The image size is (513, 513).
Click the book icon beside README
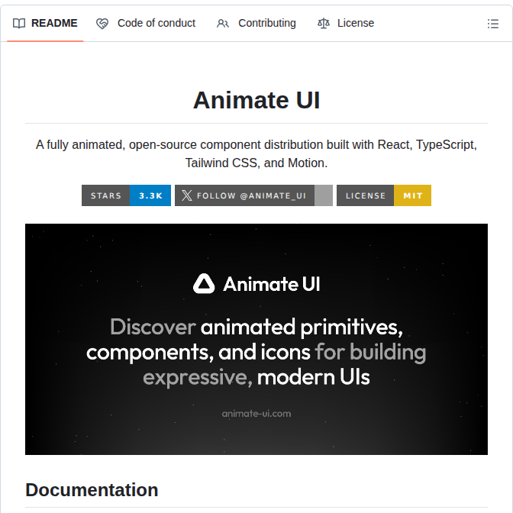(x=19, y=24)
